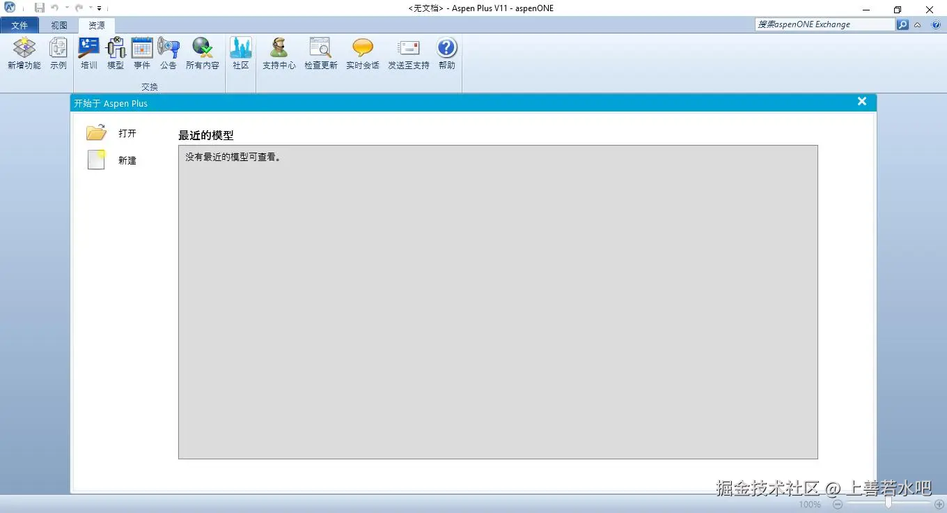947x513 pixels.
Task: Collapse the ribbon with the chevron arrow
Action: (918, 24)
